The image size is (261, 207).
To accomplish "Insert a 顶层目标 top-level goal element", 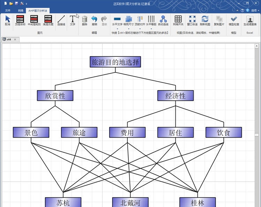I will 20,20.
